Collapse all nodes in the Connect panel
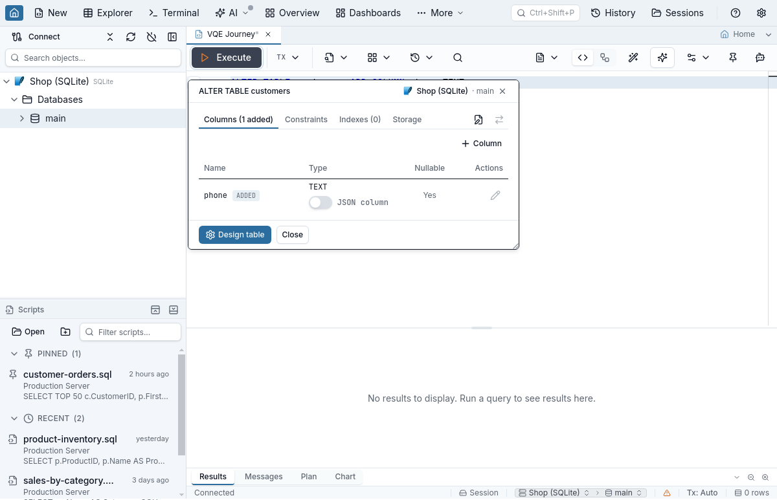 [110, 37]
